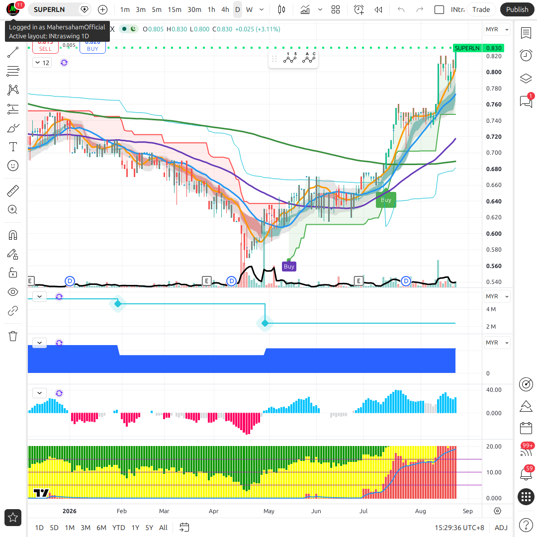The height and width of the screenshot is (537, 537).
Task: Remove objects with trash icon
Action: click(12, 336)
